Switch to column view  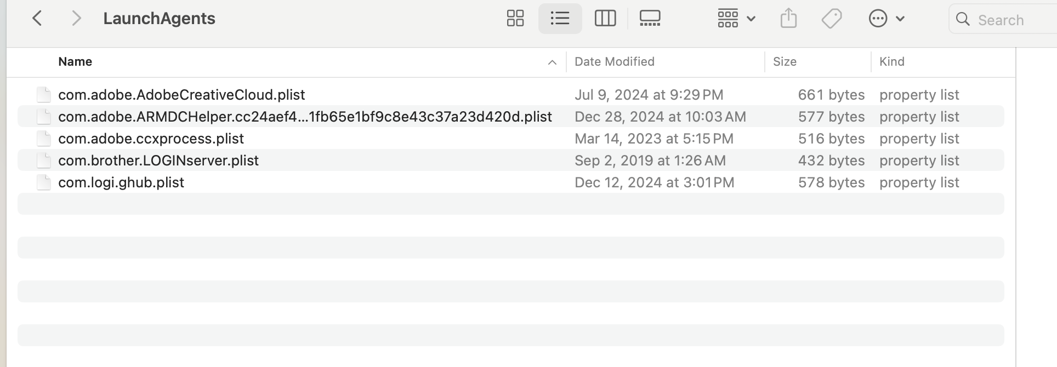[x=605, y=19]
